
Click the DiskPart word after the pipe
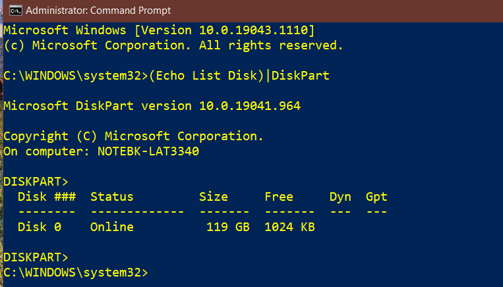[x=300, y=76]
